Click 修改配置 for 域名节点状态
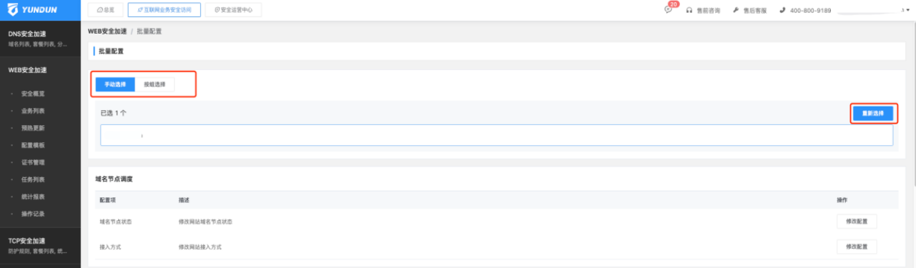 tap(857, 222)
